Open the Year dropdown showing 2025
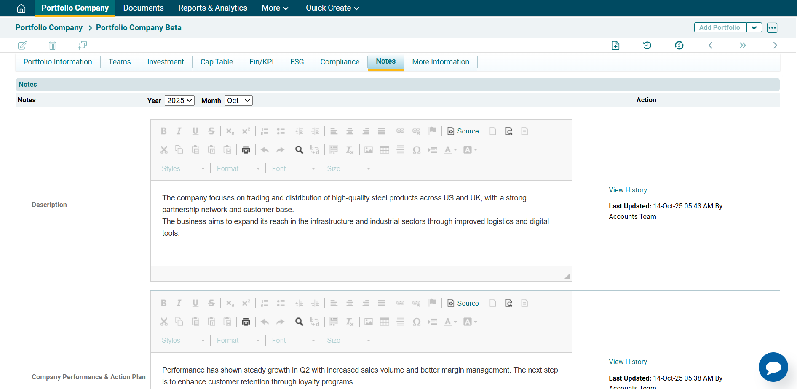 click(179, 101)
